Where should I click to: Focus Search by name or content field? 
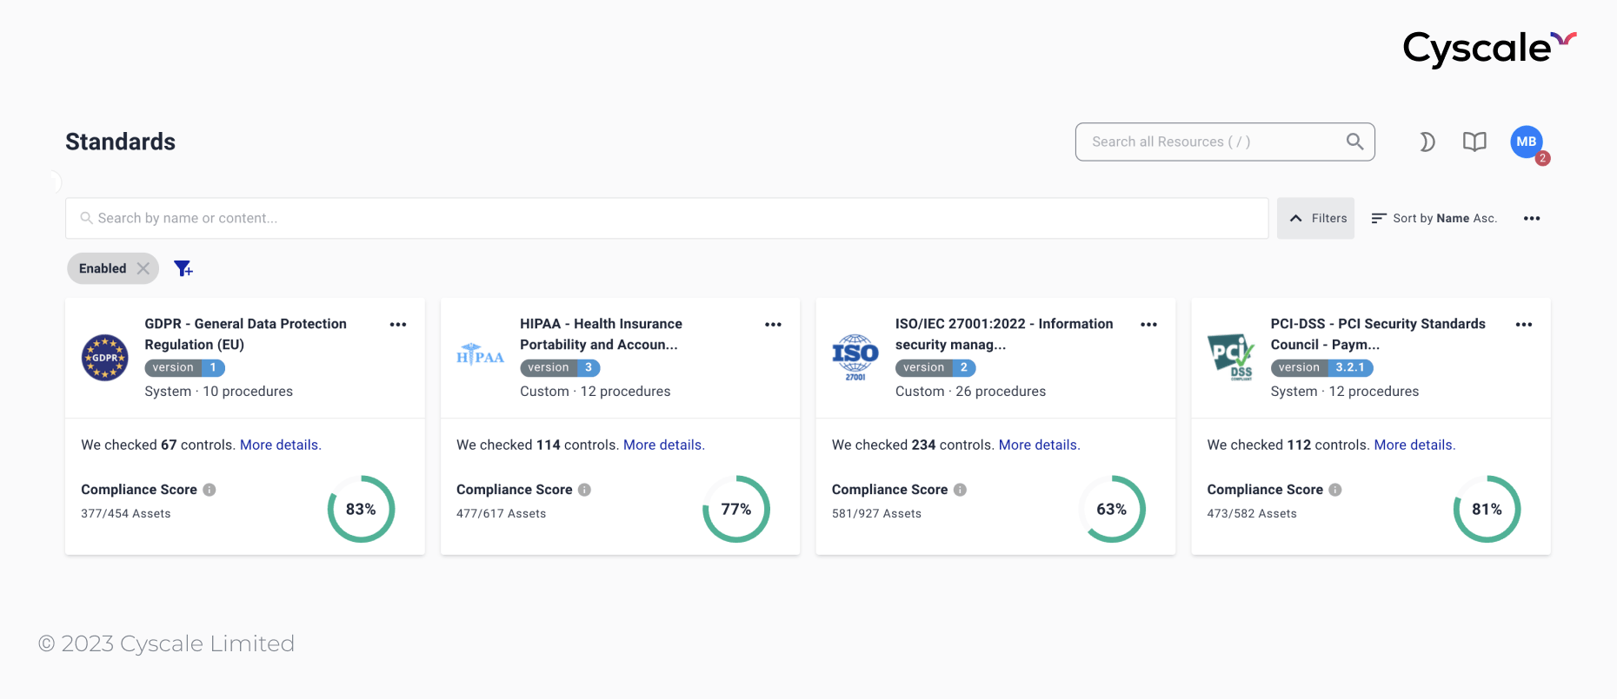point(667,218)
